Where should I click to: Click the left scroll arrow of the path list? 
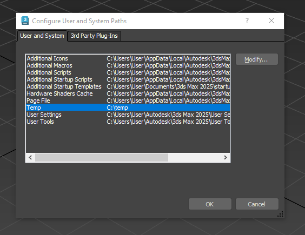tap(30, 157)
